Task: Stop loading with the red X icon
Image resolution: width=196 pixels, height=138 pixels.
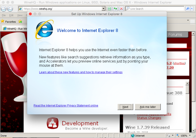Action: click(121, 9)
